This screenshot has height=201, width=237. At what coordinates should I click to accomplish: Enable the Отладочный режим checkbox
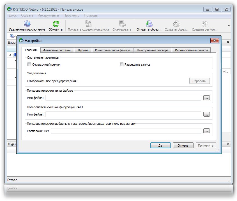tap(29, 64)
